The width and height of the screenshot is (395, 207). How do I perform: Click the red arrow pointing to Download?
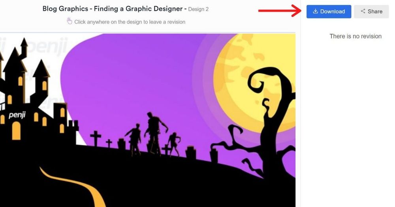point(280,11)
